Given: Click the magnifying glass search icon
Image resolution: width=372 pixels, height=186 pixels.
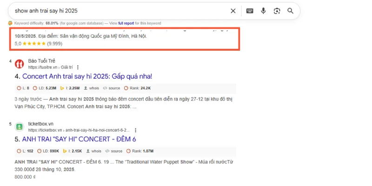Looking at the screenshot, I should (291, 11).
